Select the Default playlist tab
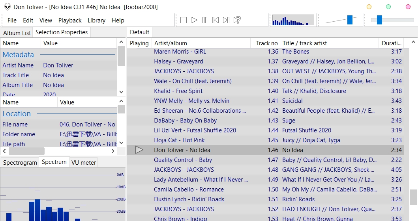418x221 pixels. click(139, 32)
